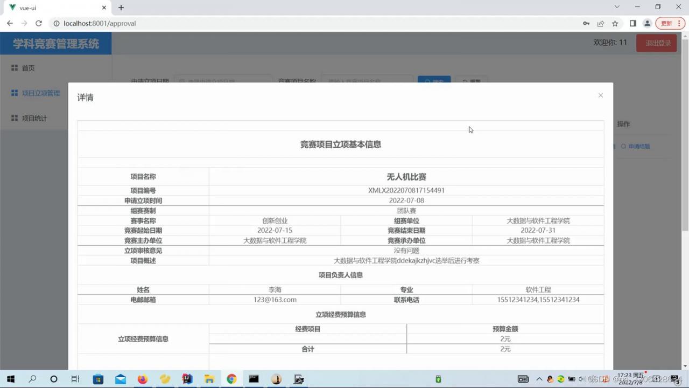Switch to Chrome on the taskbar
This screenshot has width=689, height=388.
231,379
